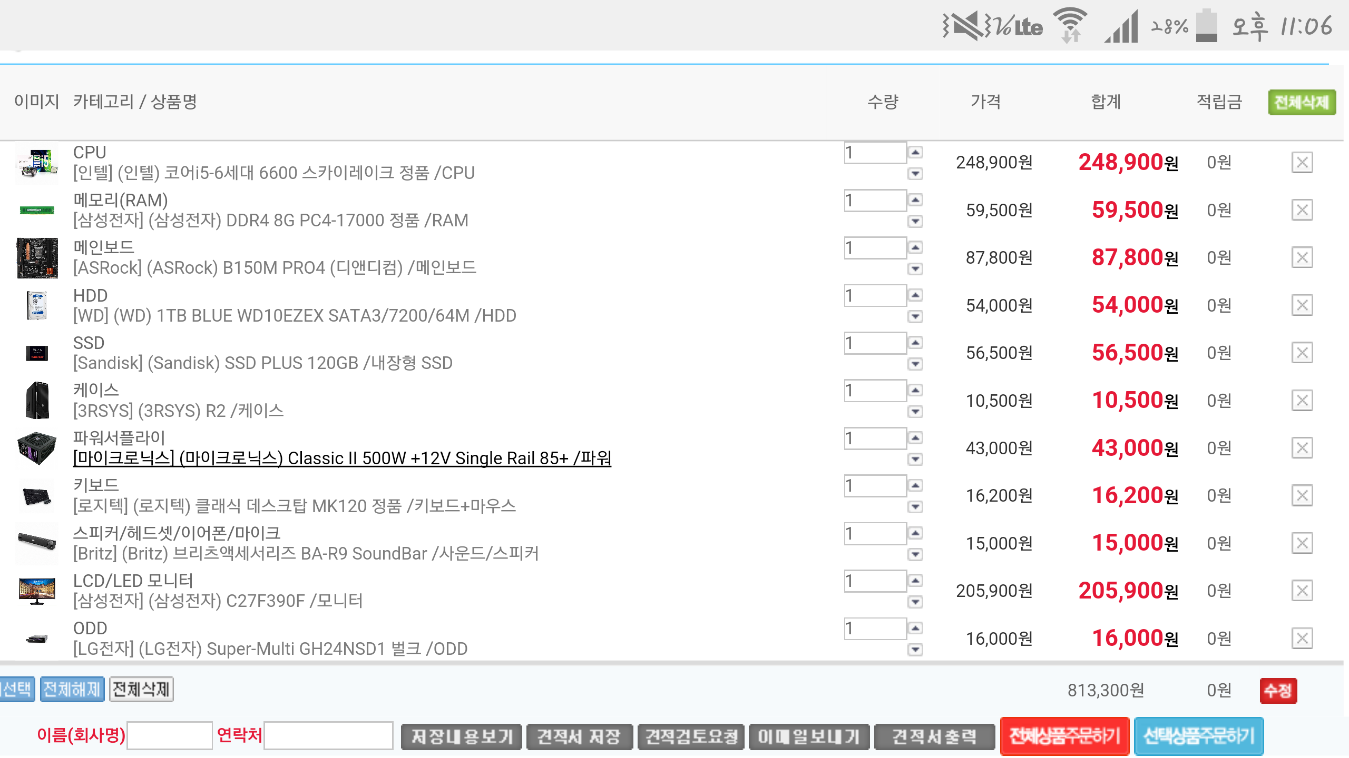Delete the WD HDD row X icon
The width and height of the screenshot is (1349, 758).
tap(1302, 305)
